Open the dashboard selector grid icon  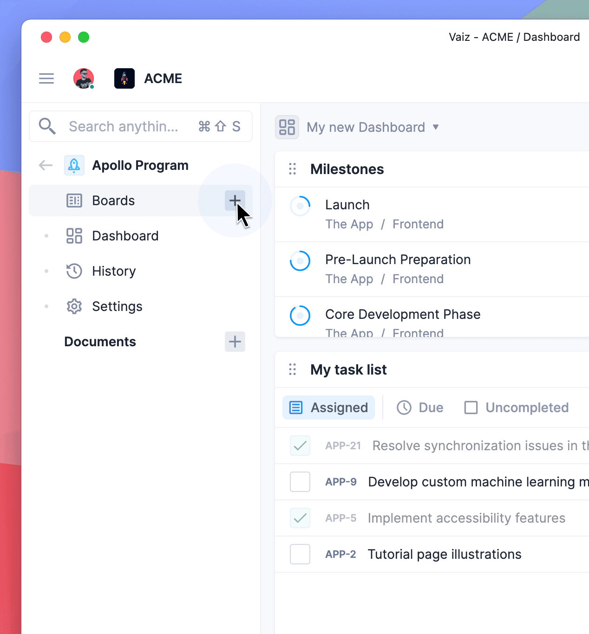(287, 127)
